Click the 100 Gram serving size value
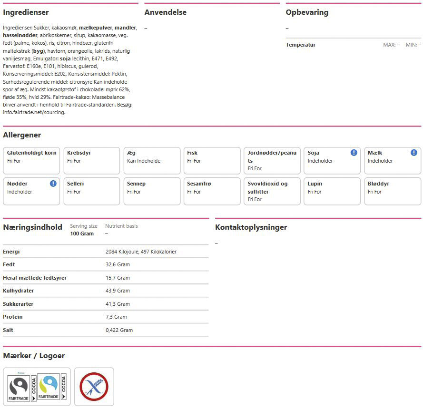This screenshot has width=423, height=409. tap(82, 234)
